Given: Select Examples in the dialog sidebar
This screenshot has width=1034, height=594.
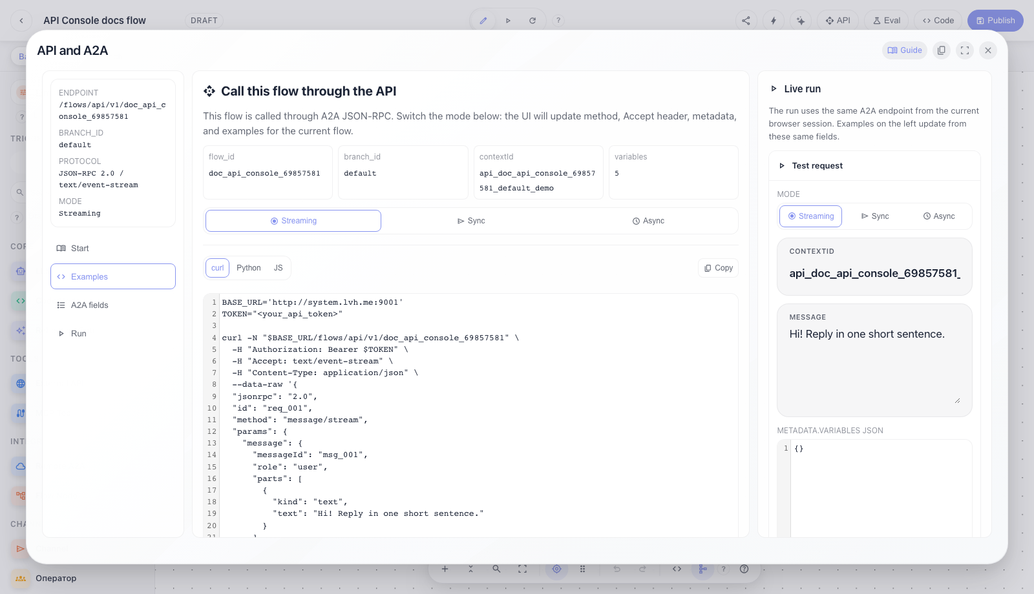Looking at the screenshot, I should [x=113, y=276].
